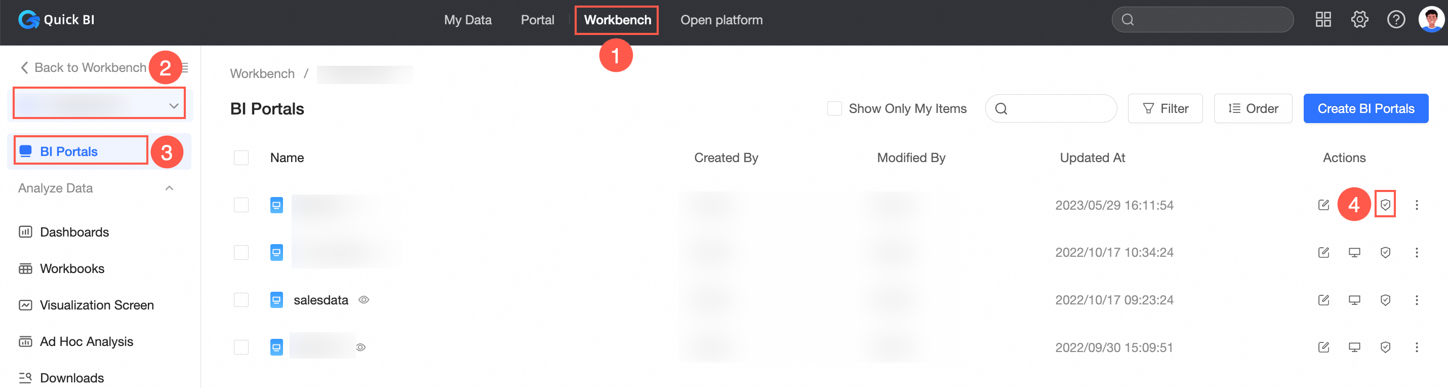The width and height of the screenshot is (1448, 388).
Task: Click preview monitor icon for 2022/09/30 row
Action: tap(1354, 347)
